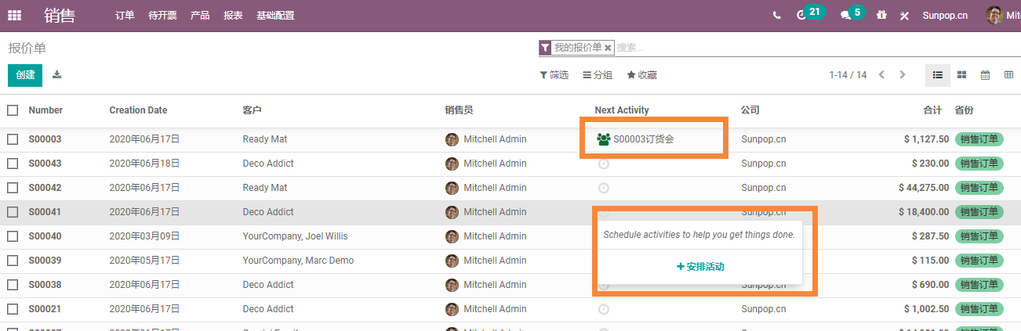Select checkbox for order S00040
Viewport: 1021px width, 331px height.
[13, 236]
